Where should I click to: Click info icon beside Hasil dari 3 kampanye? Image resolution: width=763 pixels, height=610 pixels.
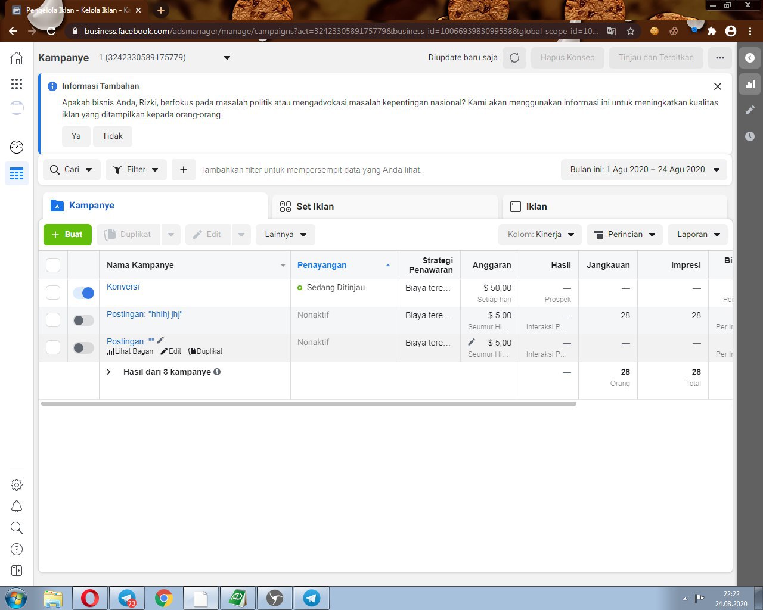point(217,372)
